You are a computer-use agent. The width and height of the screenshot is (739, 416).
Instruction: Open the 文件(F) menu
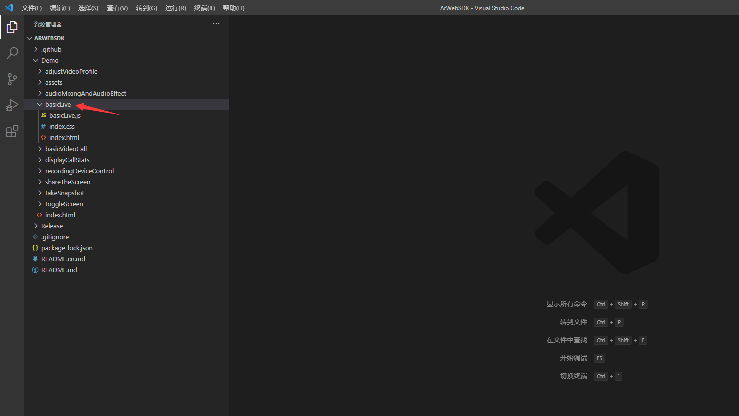[32, 8]
